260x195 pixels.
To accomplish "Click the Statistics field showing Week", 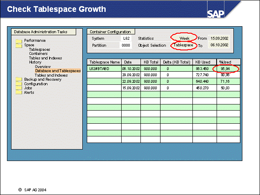I will [184, 38].
